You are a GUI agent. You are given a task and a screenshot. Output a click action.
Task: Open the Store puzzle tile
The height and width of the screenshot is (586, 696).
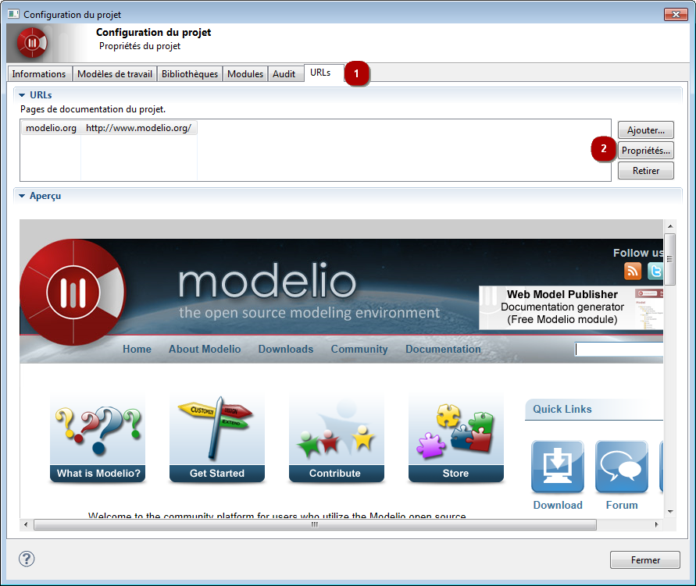[456, 438]
